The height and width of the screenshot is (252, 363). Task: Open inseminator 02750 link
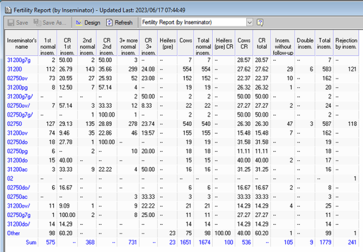click(x=14, y=124)
